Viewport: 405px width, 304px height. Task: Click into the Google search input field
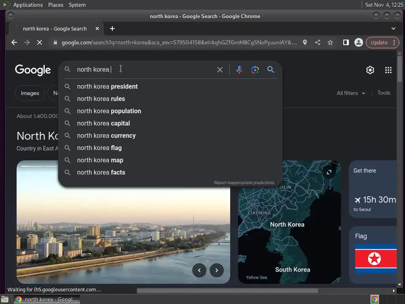click(145, 70)
